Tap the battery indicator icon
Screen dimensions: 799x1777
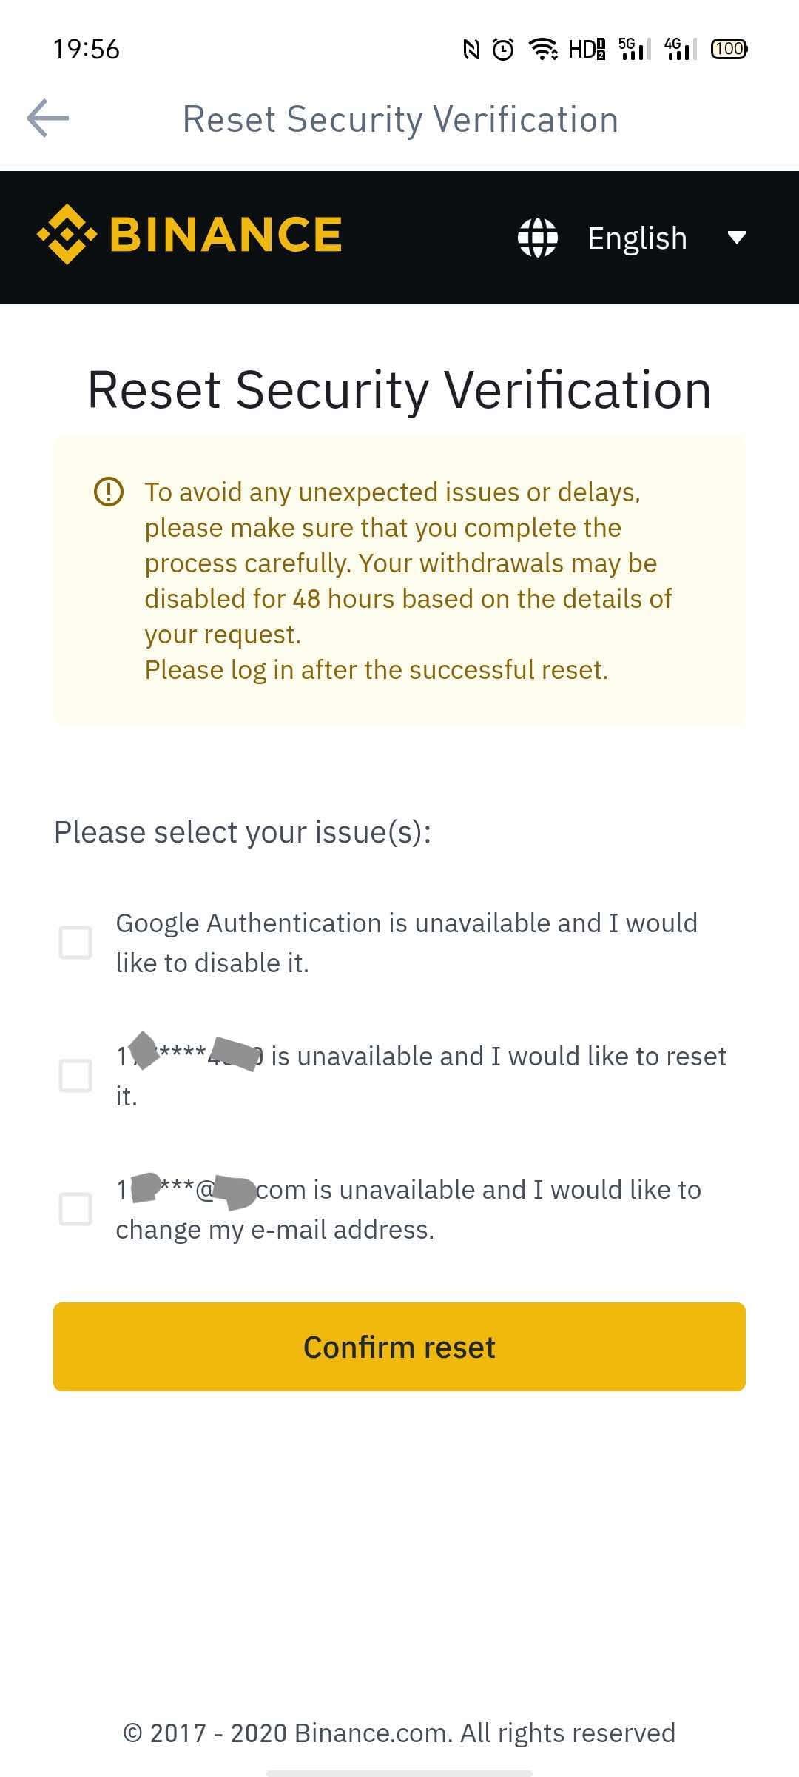[x=729, y=49]
